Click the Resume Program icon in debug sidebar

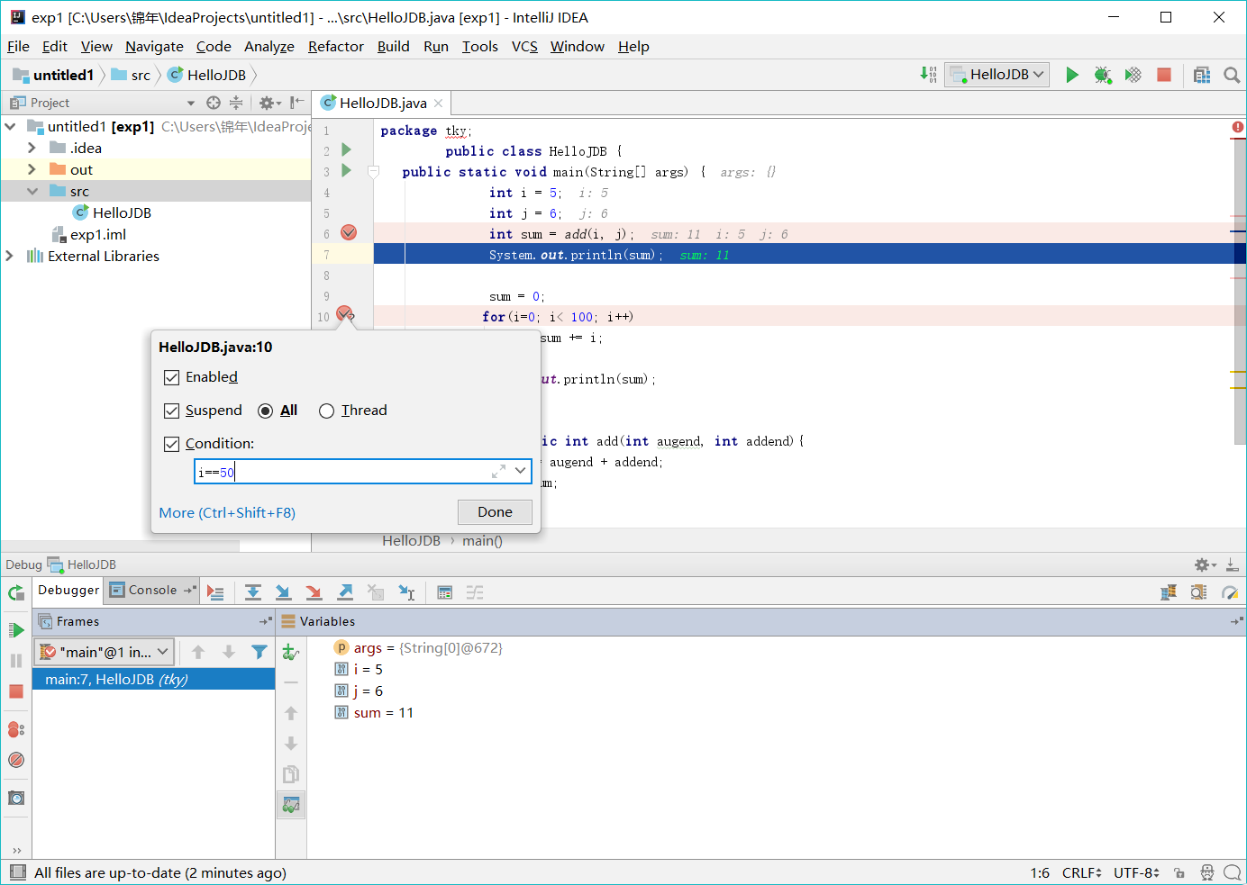tap(16, 630)
